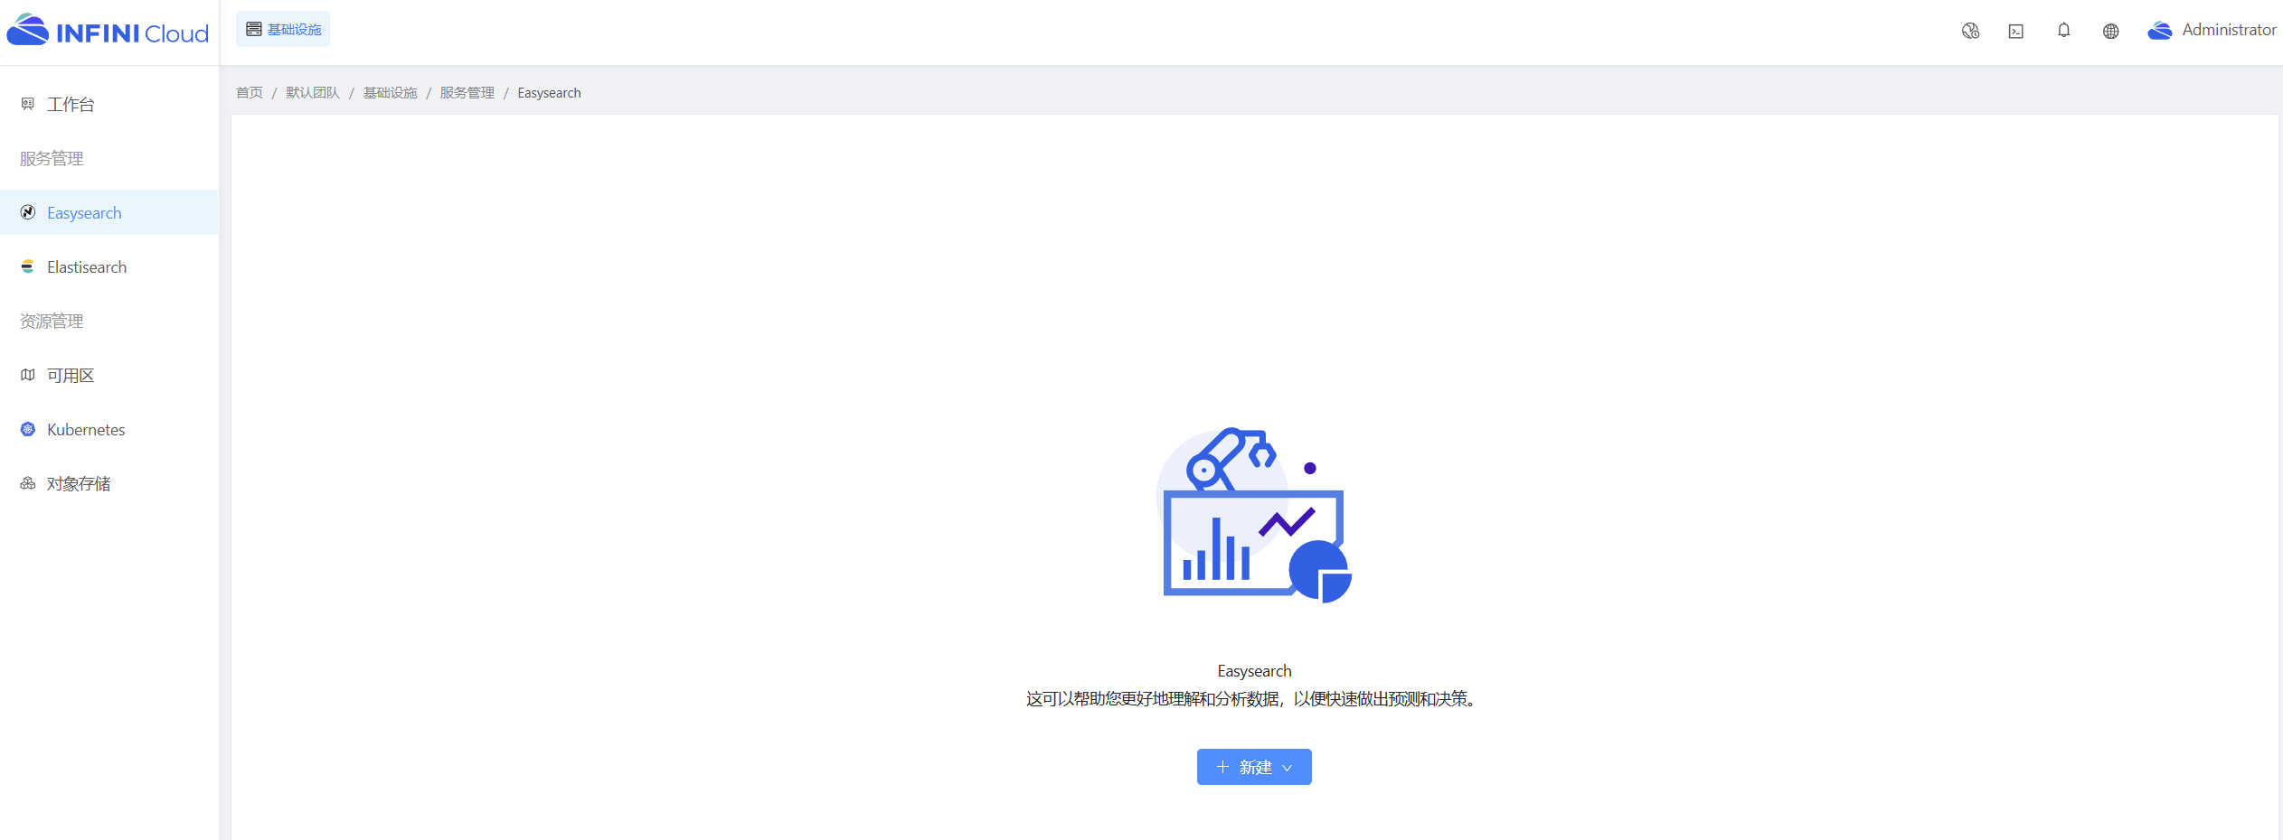Click the 服务管理 sidebar group heading

pyautogui.click(x=52, y=159)
